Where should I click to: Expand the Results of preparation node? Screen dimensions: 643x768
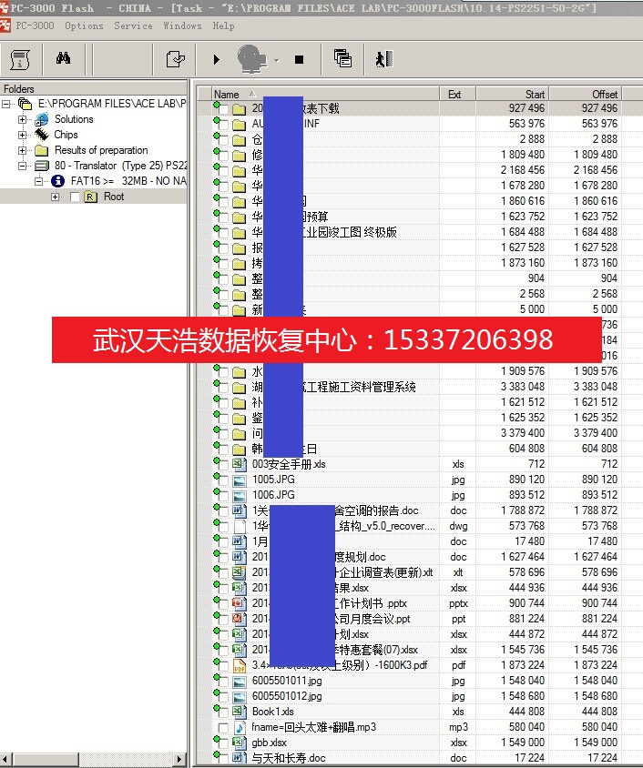pos(23,150)
